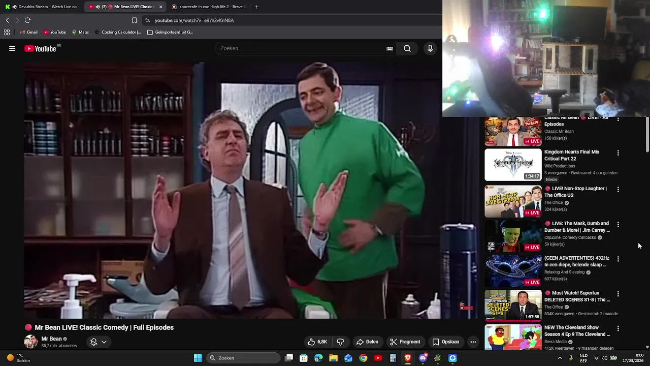This screenshot has width=650, height=366.
Task: Expand subscription options chevron next to bell
Action: [104, 342]
